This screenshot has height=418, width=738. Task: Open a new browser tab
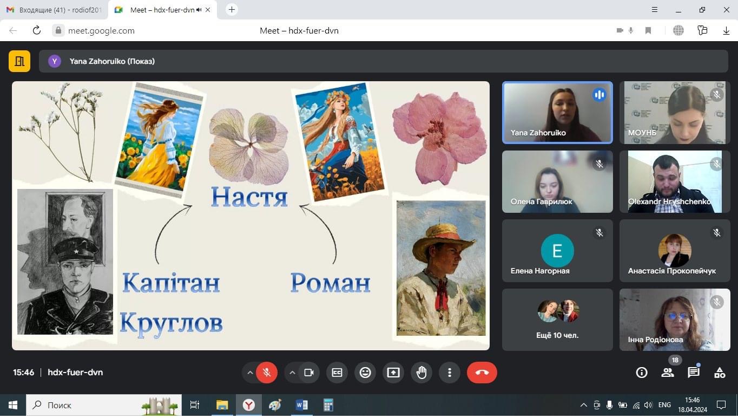point(232,10)
